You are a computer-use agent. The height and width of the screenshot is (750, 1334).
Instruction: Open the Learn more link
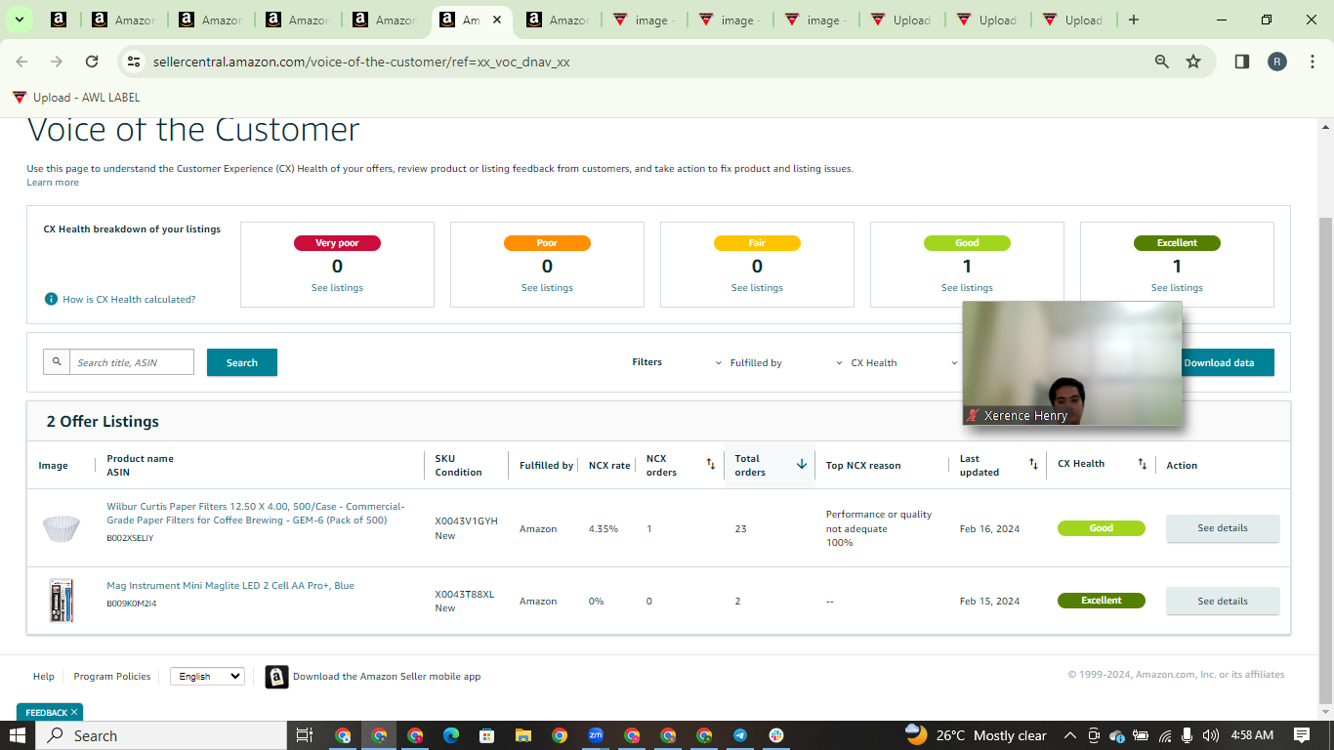tap(53, 183)
